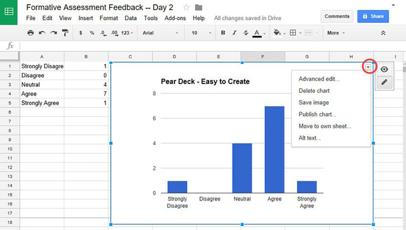
Task: Select column F header
Action: (x=263, y=57)
